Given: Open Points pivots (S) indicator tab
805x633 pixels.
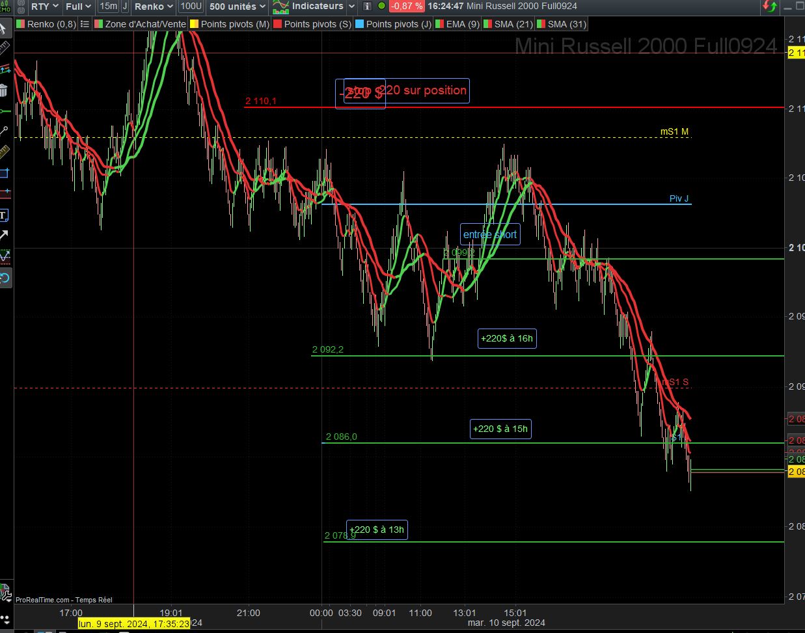Looking at the screenshot, I should pos(312,24).
